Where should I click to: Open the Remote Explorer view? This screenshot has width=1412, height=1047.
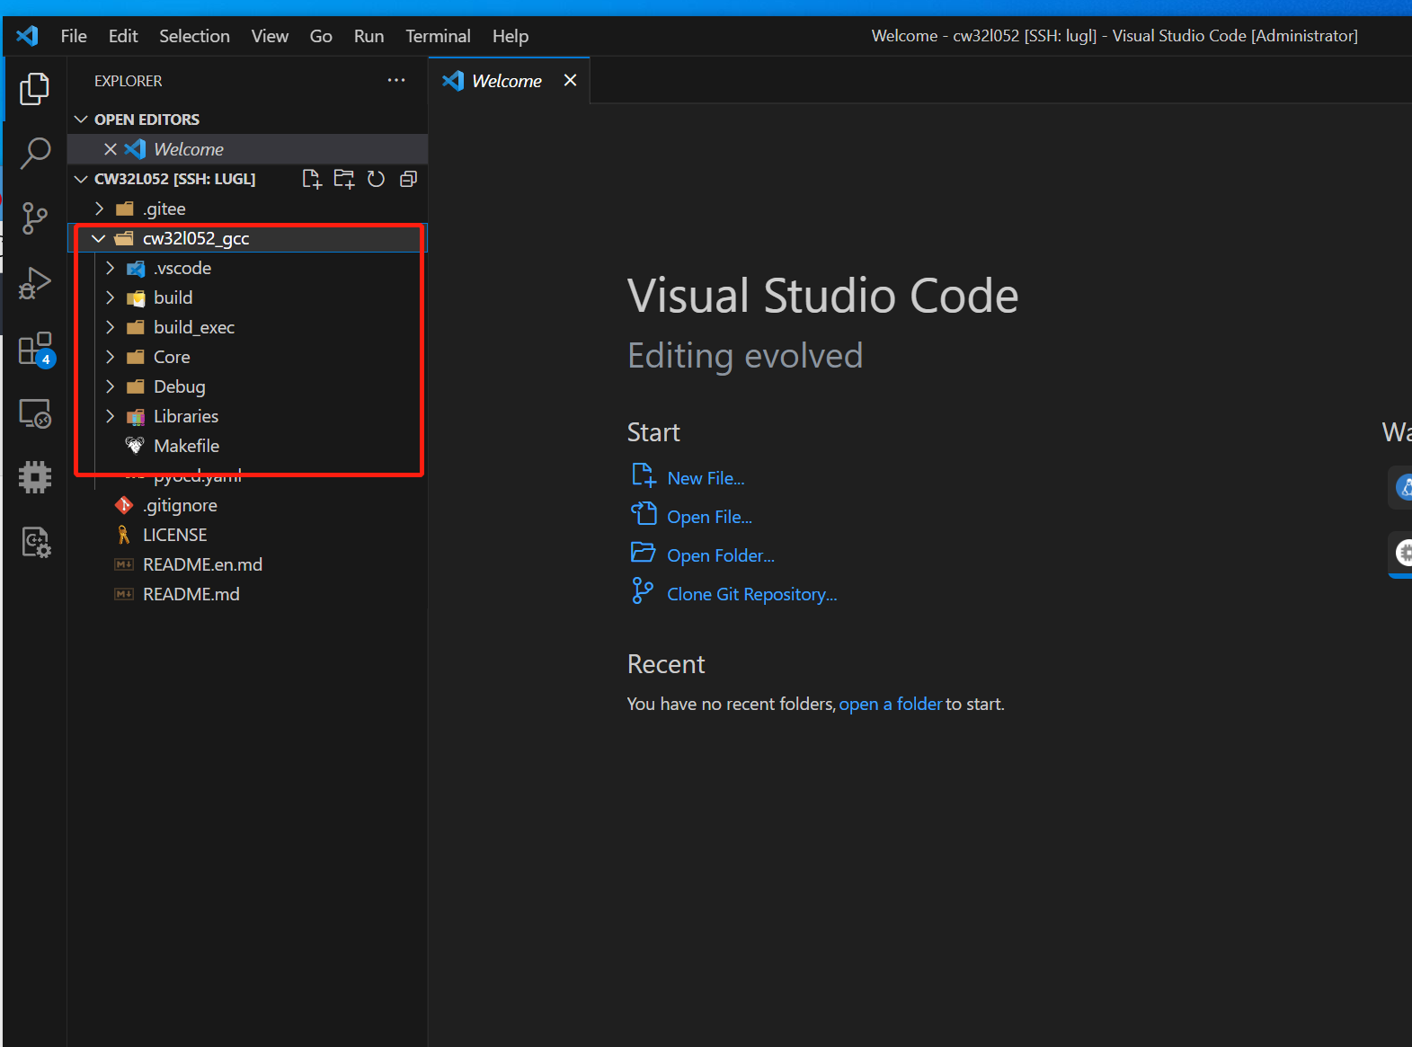point(35,413)
